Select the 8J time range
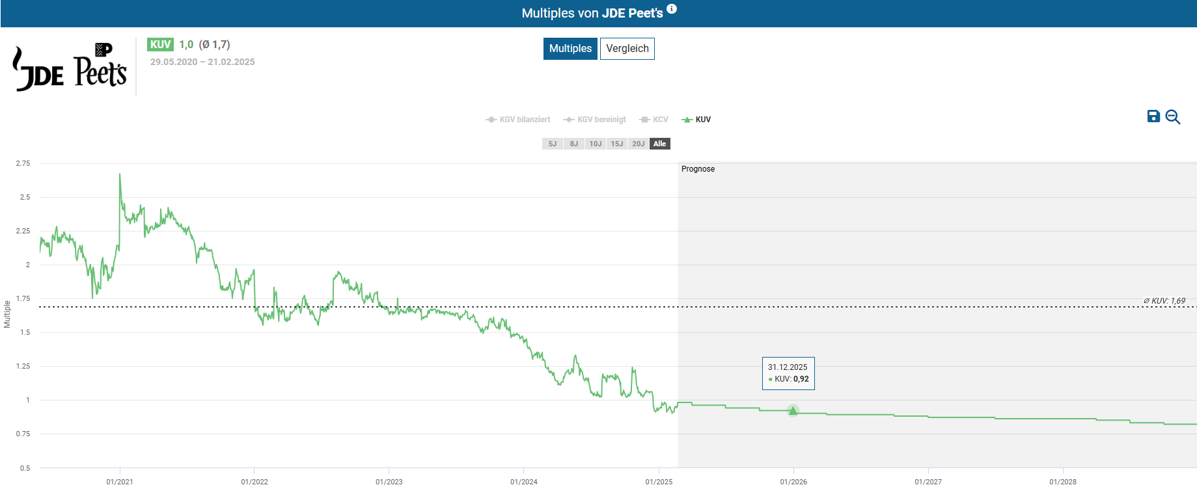This screenshot has height=498, width=1197. point(573,144)
